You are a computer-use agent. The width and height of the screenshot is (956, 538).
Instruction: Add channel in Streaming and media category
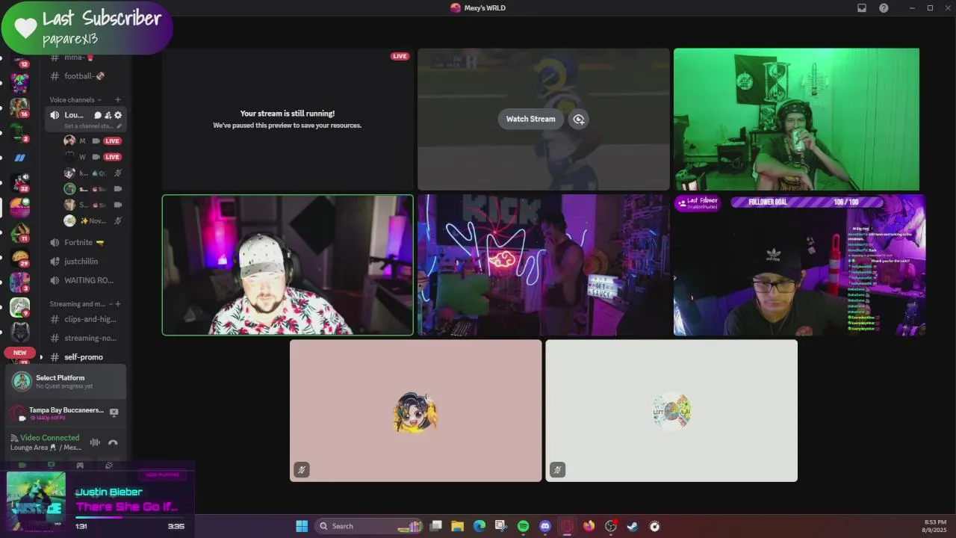(x=118, y=304)
